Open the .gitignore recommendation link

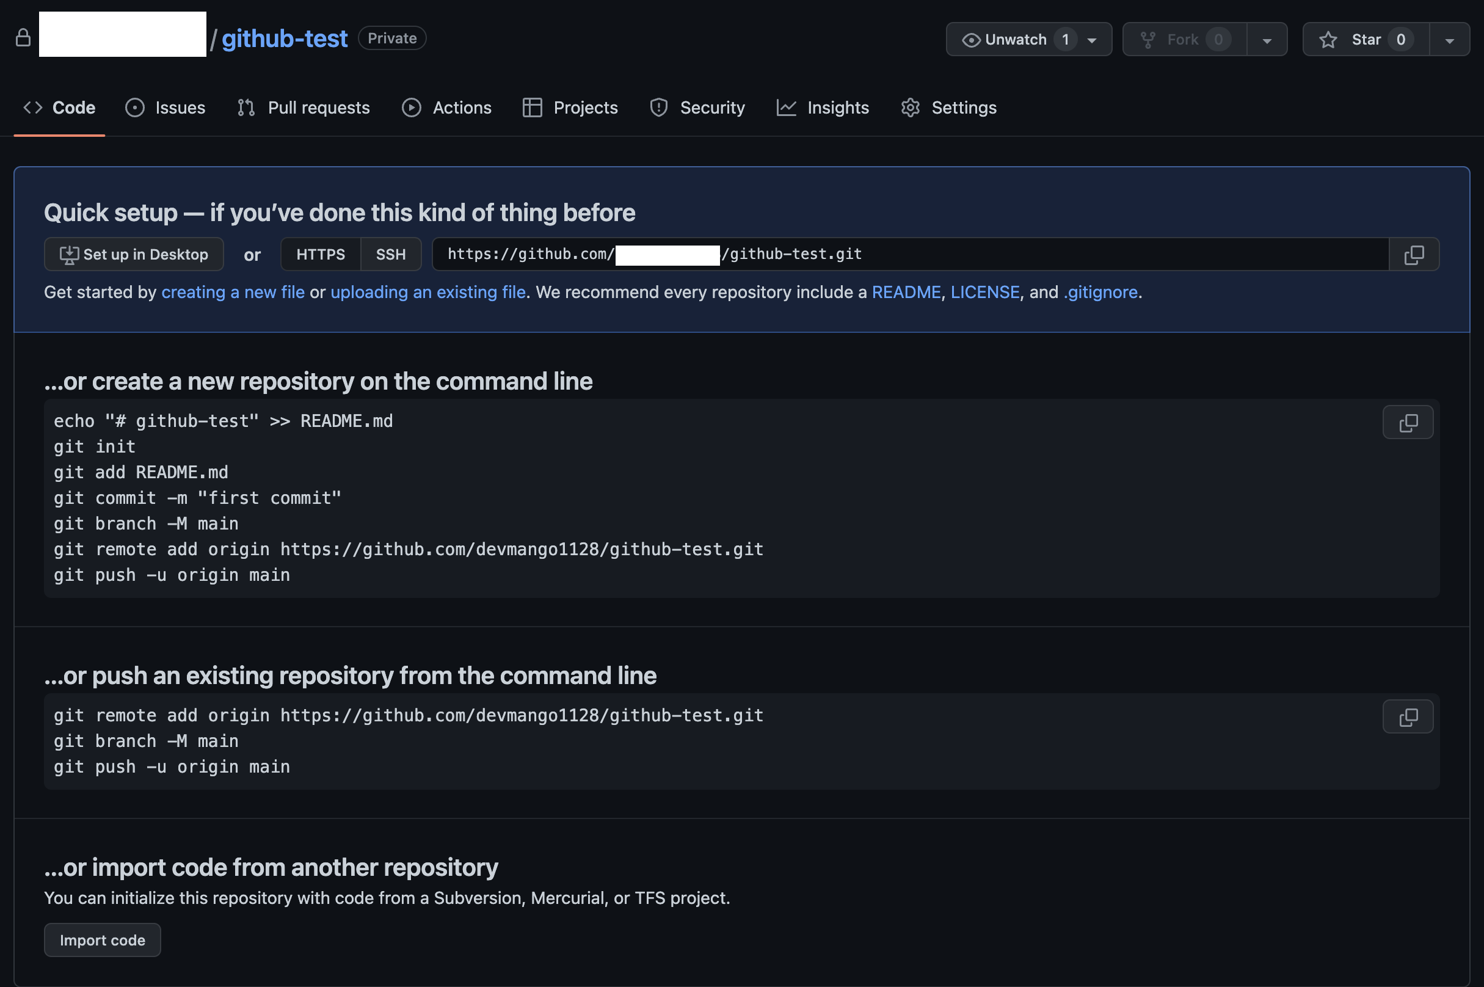pyautogui.click(x=1100, y=292)
